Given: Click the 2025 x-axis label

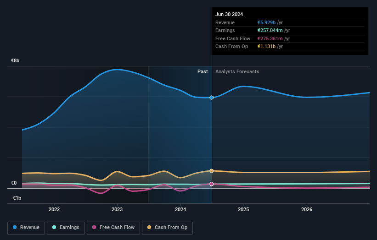Looking at the screenshot, I should 243,209.
